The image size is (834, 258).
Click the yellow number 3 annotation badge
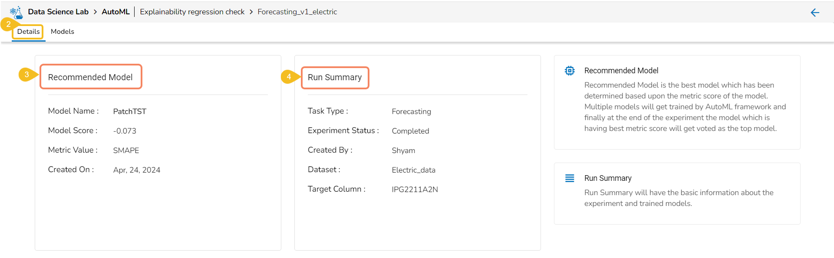[26, 75]
